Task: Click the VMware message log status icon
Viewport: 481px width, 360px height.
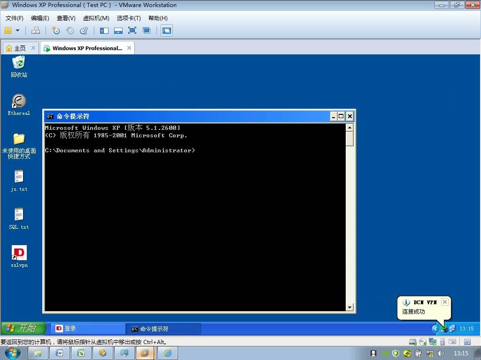Action: click(x=467, y=342)
